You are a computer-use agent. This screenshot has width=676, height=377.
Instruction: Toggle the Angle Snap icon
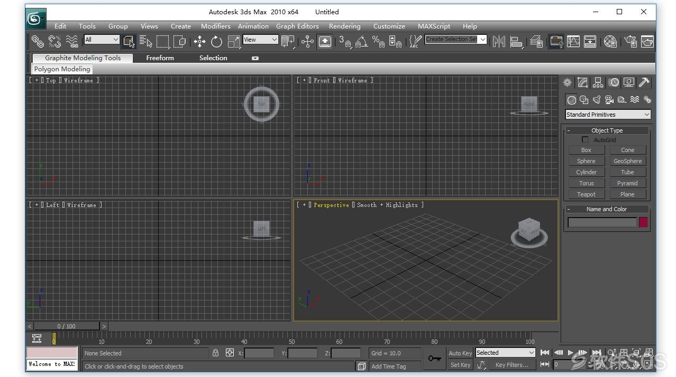tap(362, 41)
